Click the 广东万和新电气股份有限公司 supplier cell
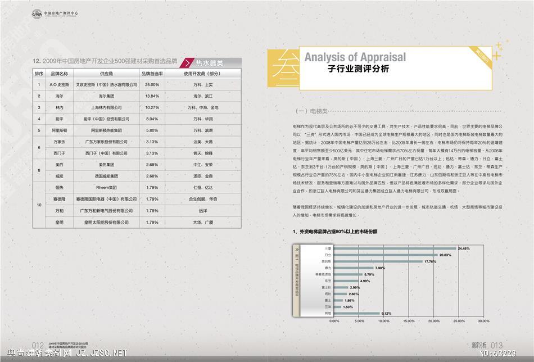Viewport: 534px width, 362px height. coord(106,211)
